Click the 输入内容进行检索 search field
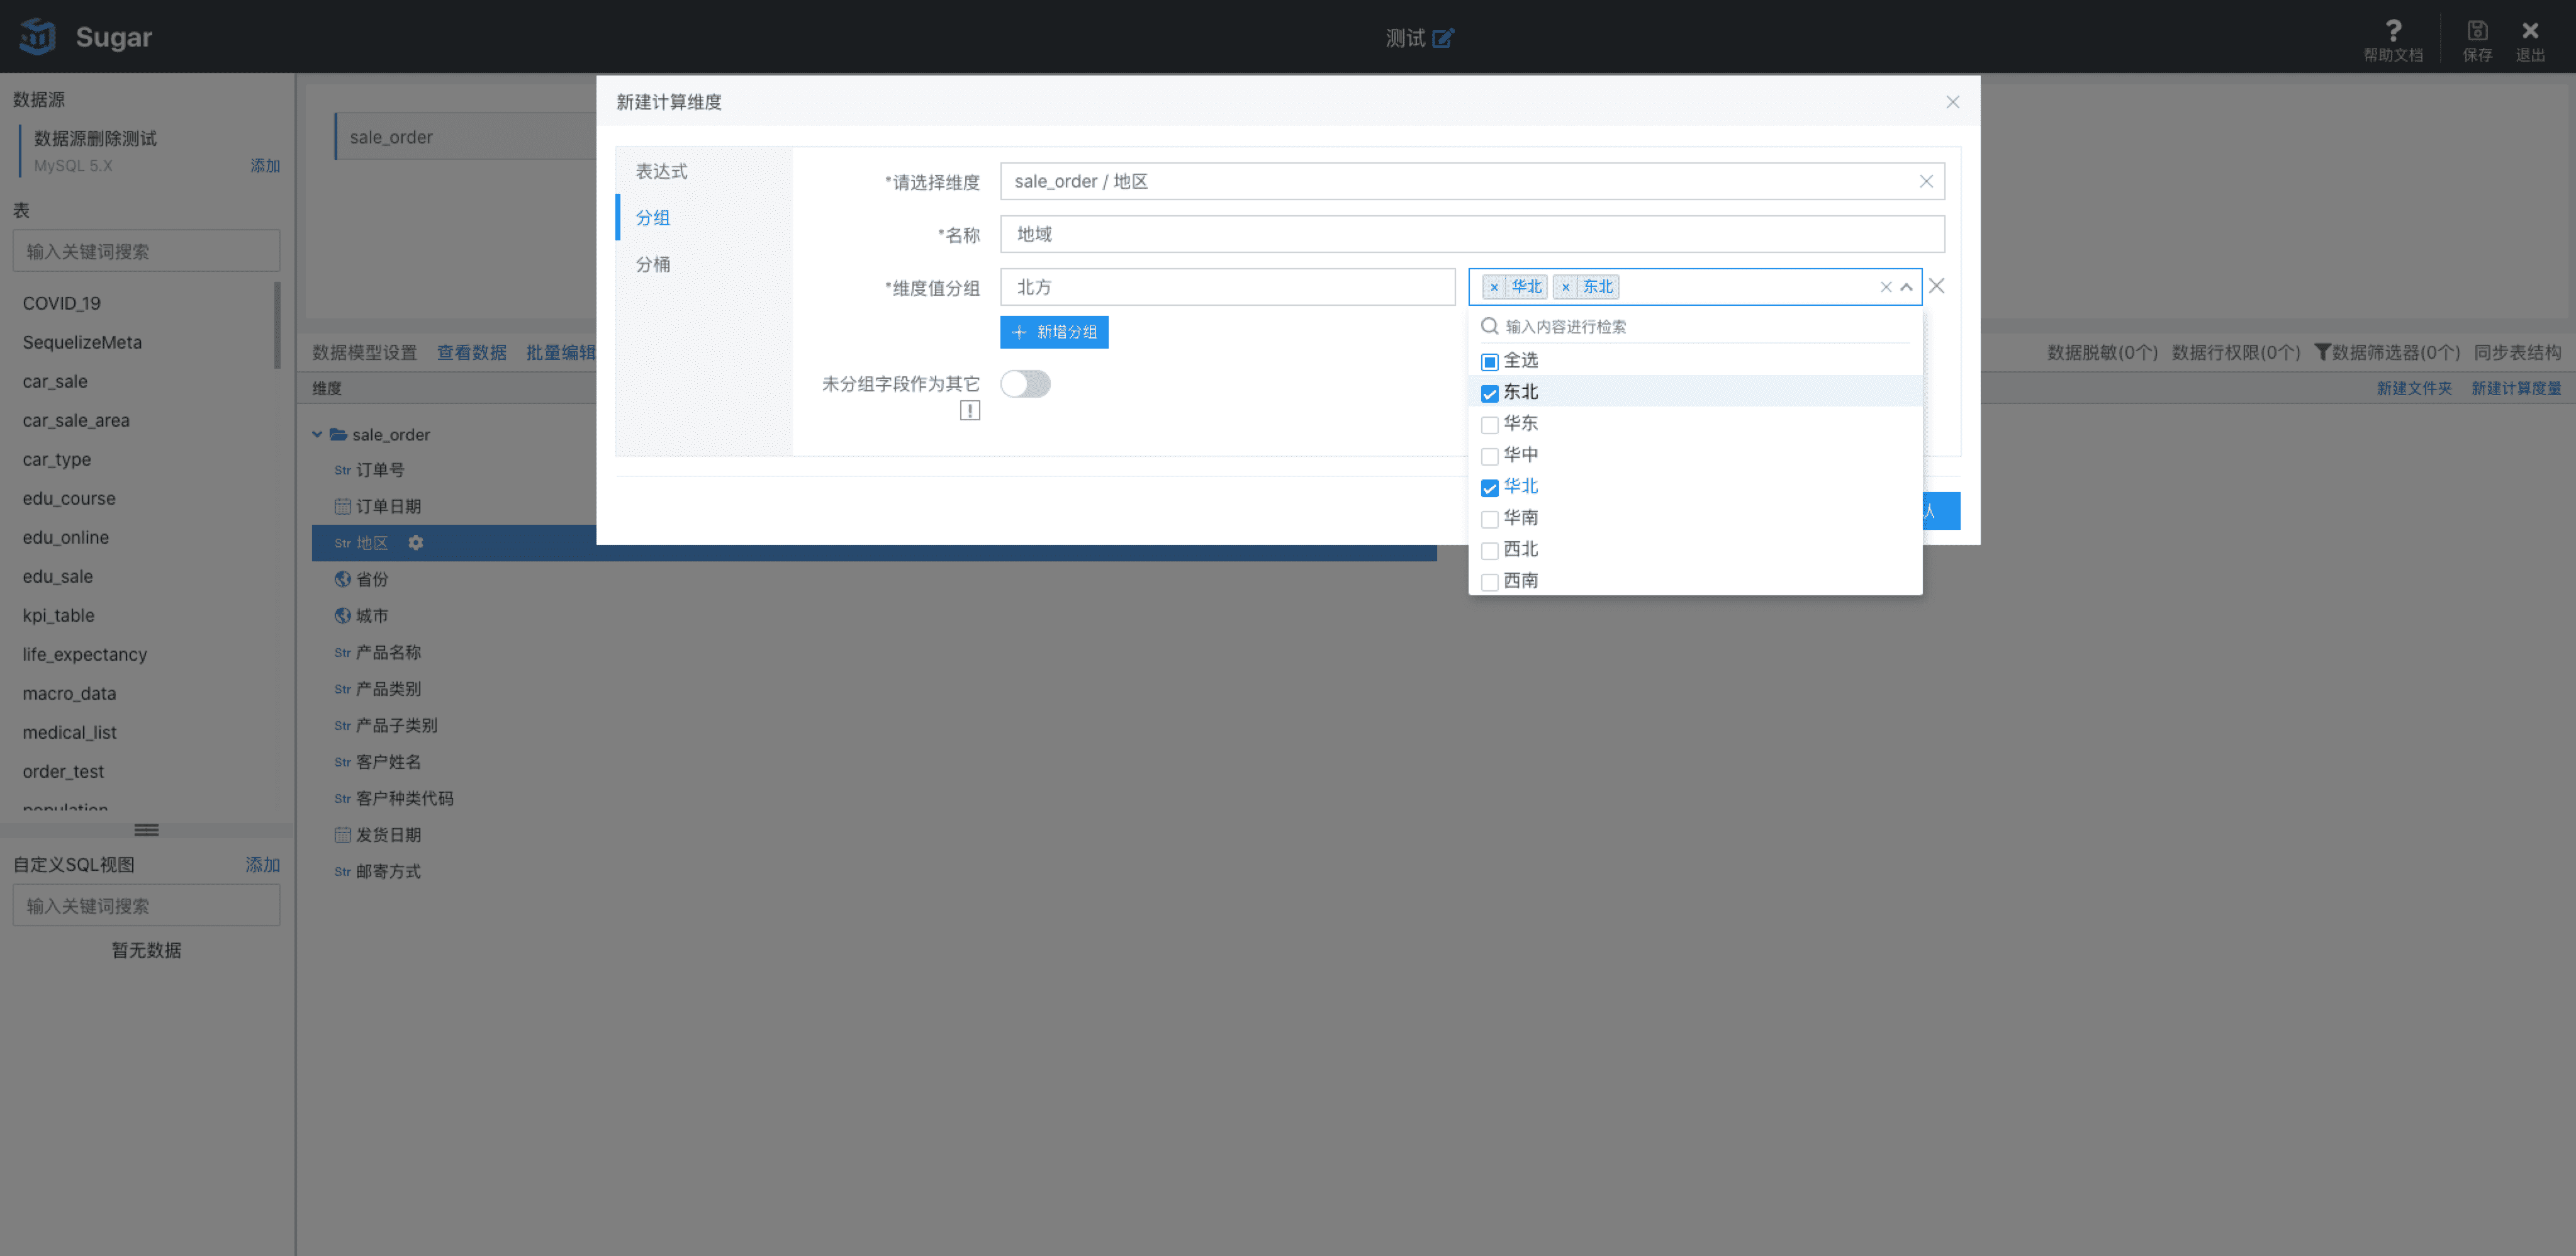Viewport: 2576px width, 1256px height. click(x=1694, y=326)
